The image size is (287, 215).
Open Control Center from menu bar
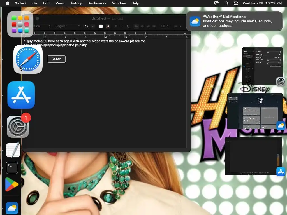[x=236, y=3]
